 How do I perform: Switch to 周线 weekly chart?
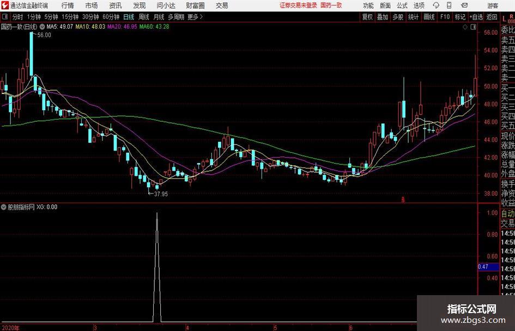(144, 17)
